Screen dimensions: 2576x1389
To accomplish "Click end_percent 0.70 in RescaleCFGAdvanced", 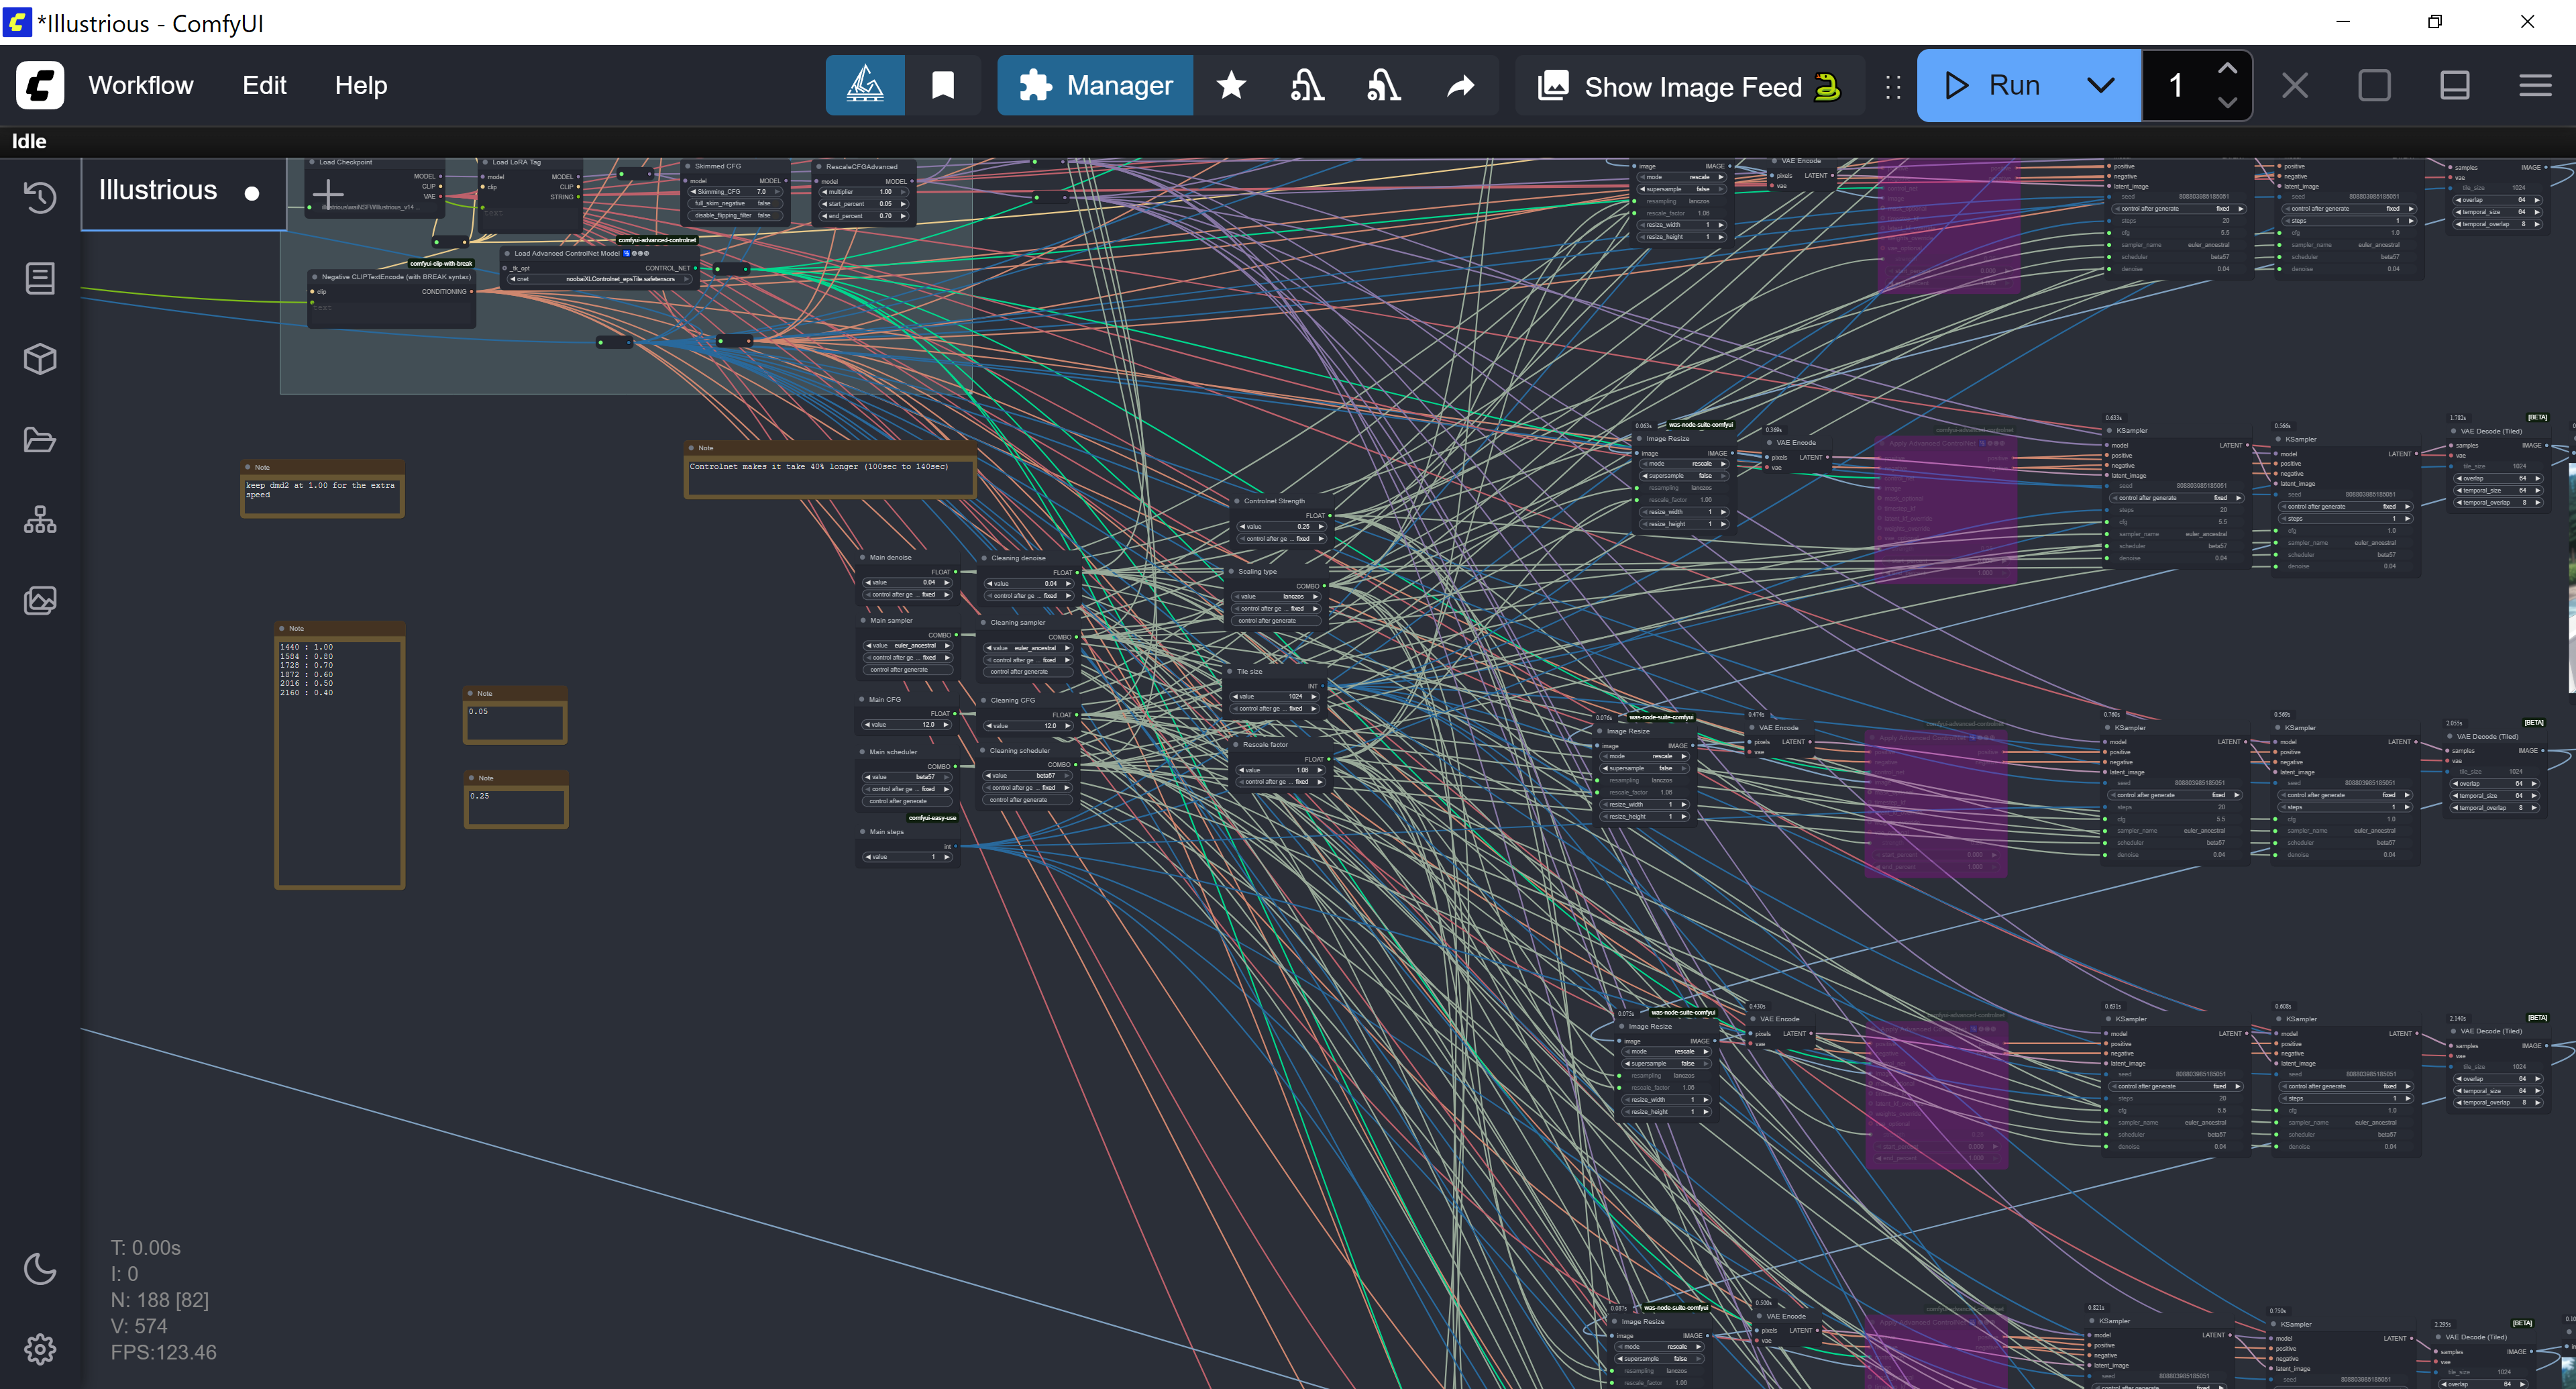I will point(863,215).
